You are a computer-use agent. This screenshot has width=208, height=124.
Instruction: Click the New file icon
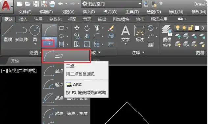tap(20, 4)
